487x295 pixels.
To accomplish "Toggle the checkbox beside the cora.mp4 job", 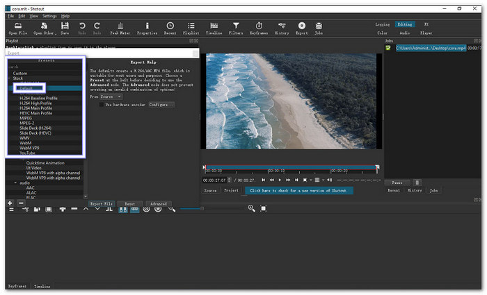I will click(389, 48).
